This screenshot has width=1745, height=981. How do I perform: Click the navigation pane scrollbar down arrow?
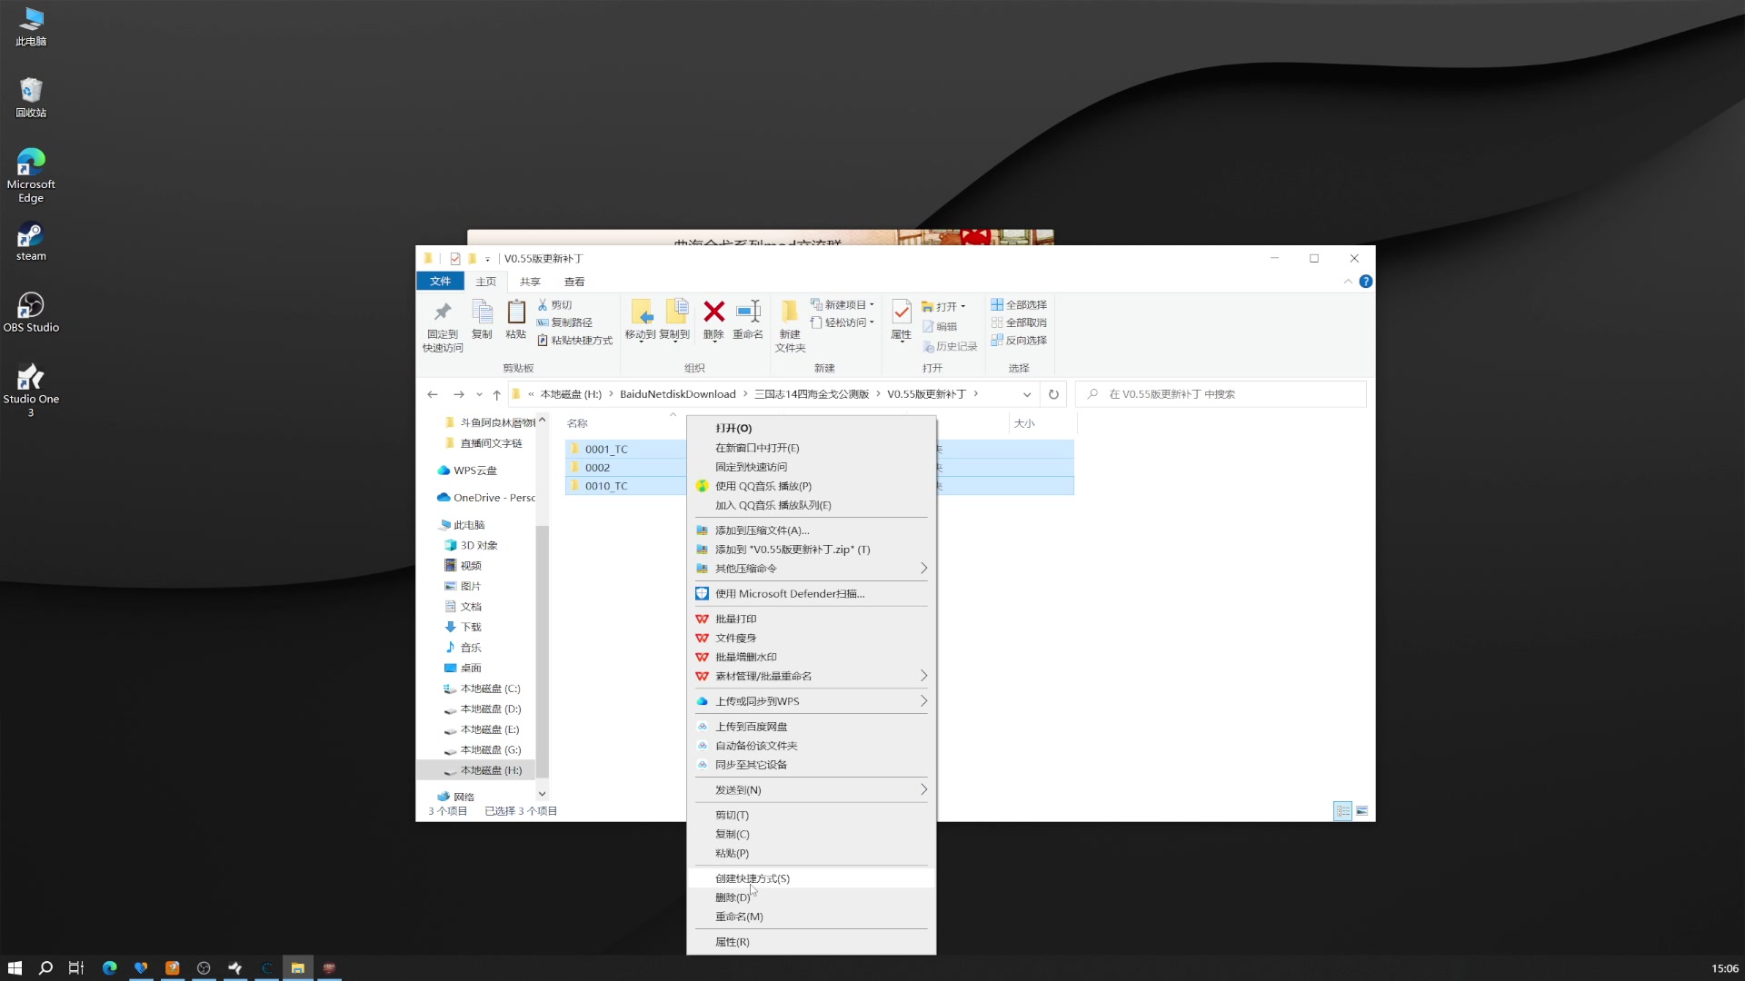click(543, 794)
